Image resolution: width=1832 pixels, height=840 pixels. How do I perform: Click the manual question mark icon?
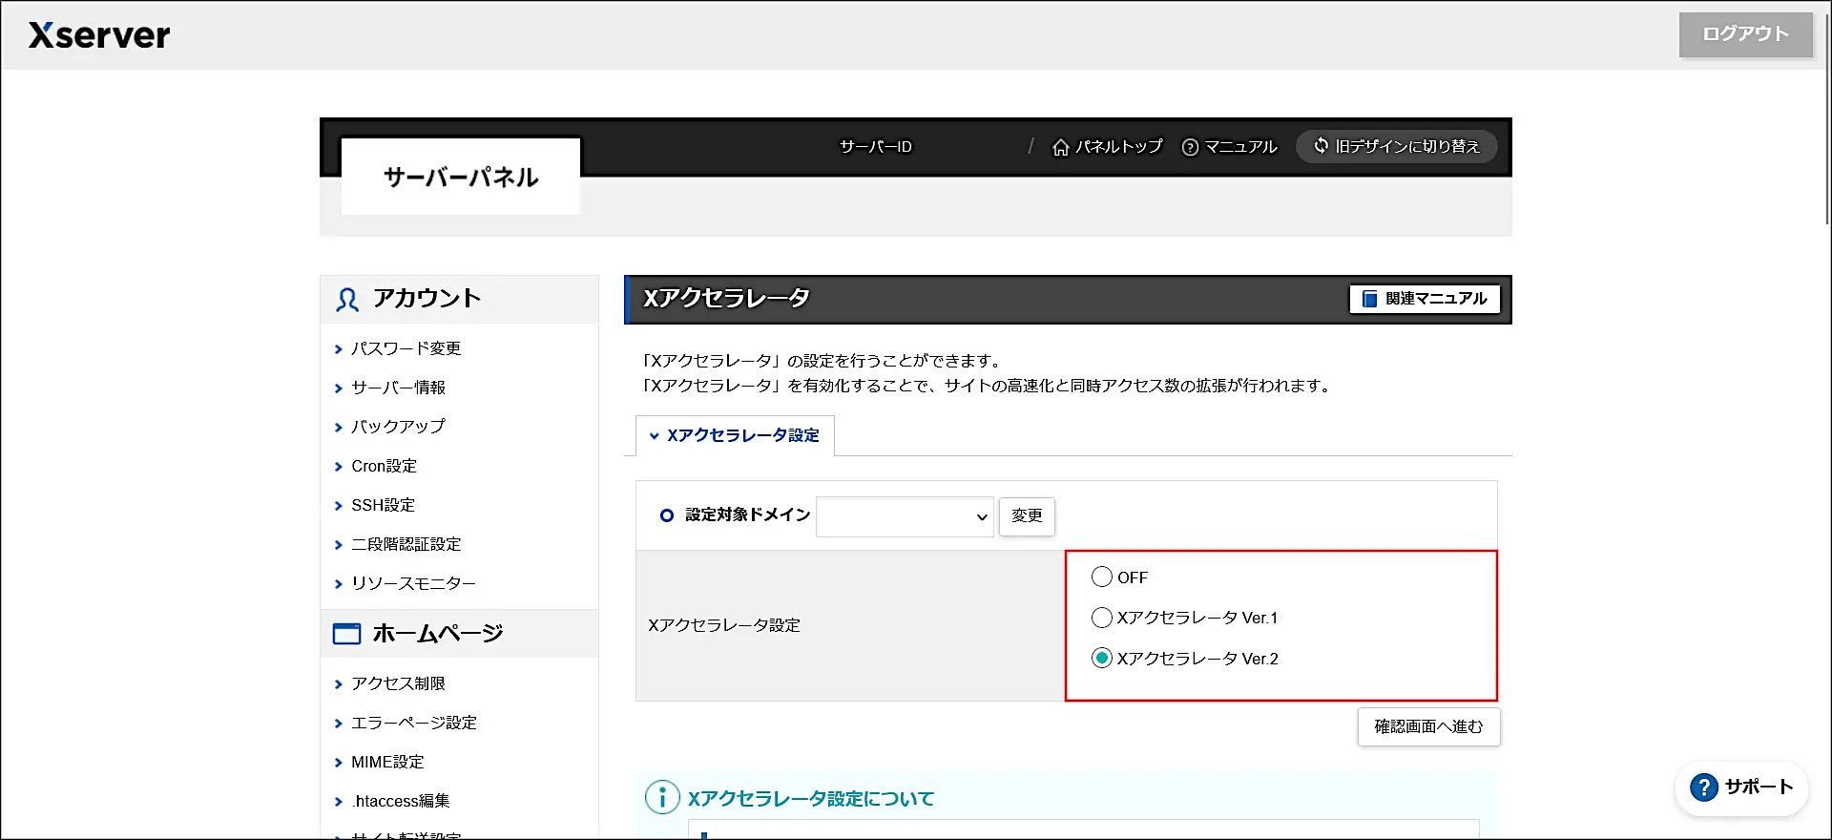click(x=1190, y=147)
